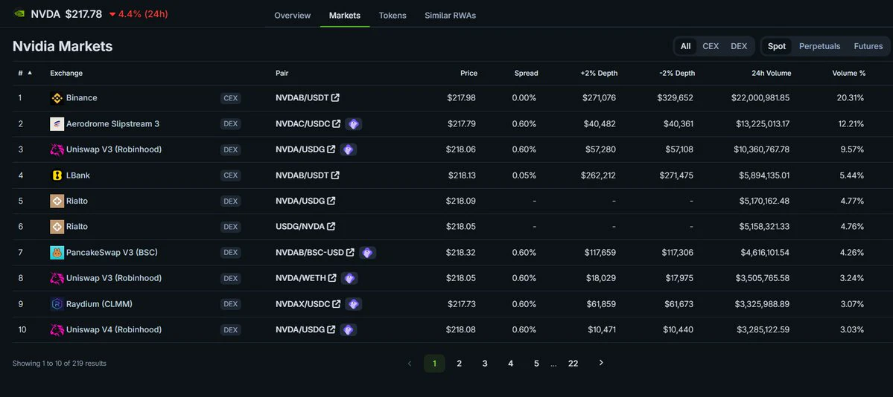Click the DEX tag in Raydium row
893x397 pixels.
(x=231, y=304)
